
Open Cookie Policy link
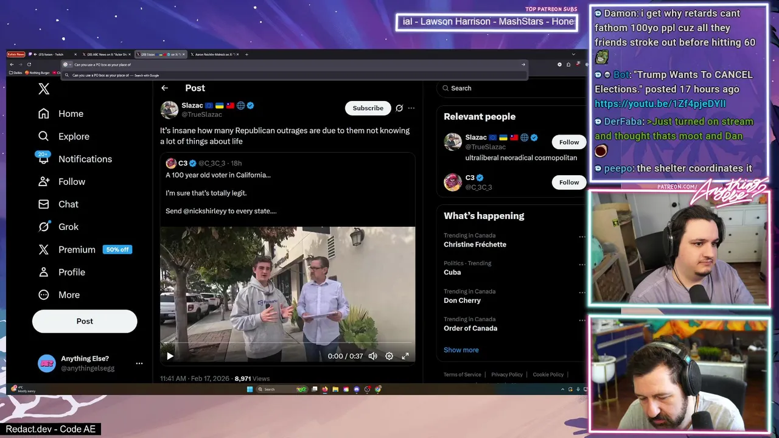548,375
